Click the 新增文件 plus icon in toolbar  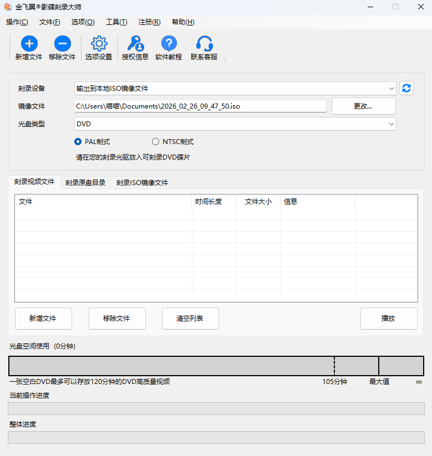[x=29, y=44]
